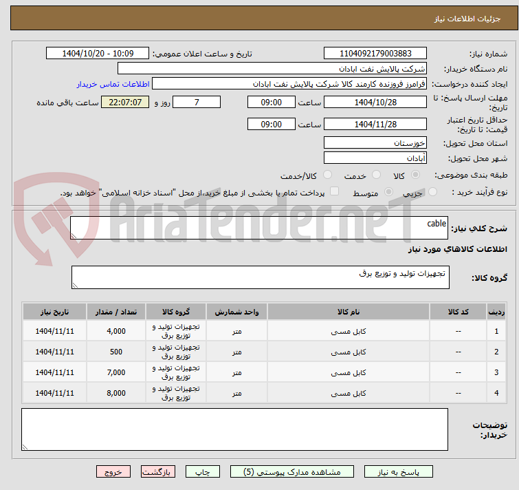Click the خروج exit button

point(113,471)
